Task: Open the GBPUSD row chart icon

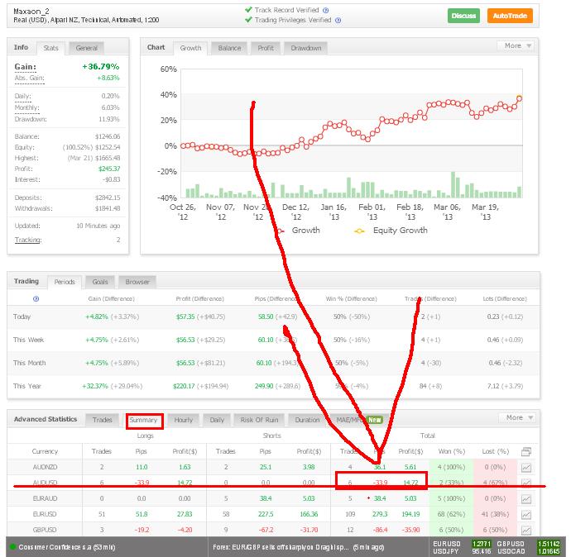Action: [525, 530]
